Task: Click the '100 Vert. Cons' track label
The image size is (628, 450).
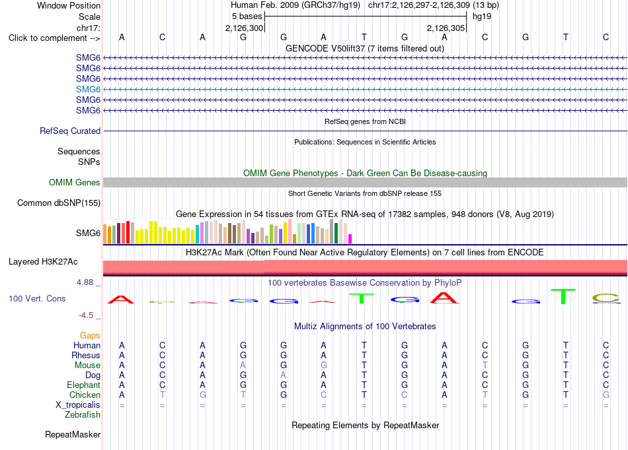Action: 37,298
